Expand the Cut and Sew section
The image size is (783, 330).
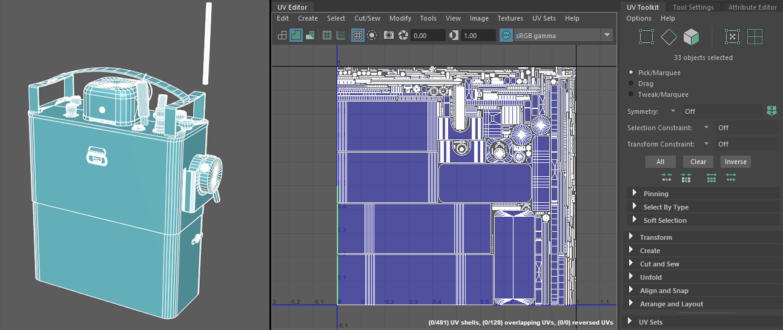(659, 264)
